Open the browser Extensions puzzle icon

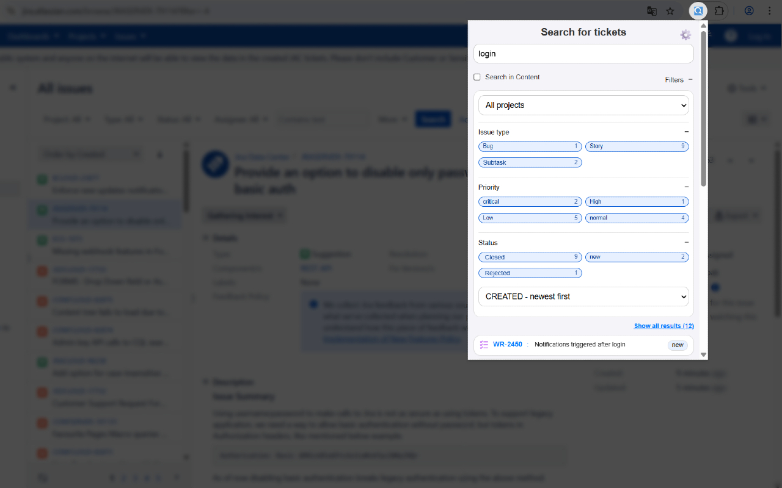720,11
